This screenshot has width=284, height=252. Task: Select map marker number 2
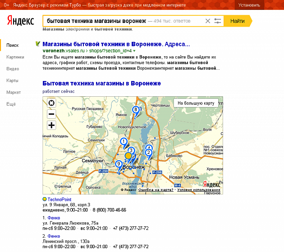(148, 153)
